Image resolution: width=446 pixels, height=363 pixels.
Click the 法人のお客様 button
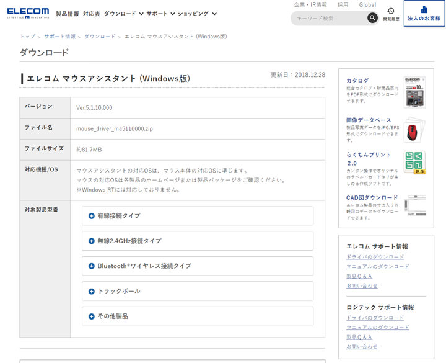424,14
